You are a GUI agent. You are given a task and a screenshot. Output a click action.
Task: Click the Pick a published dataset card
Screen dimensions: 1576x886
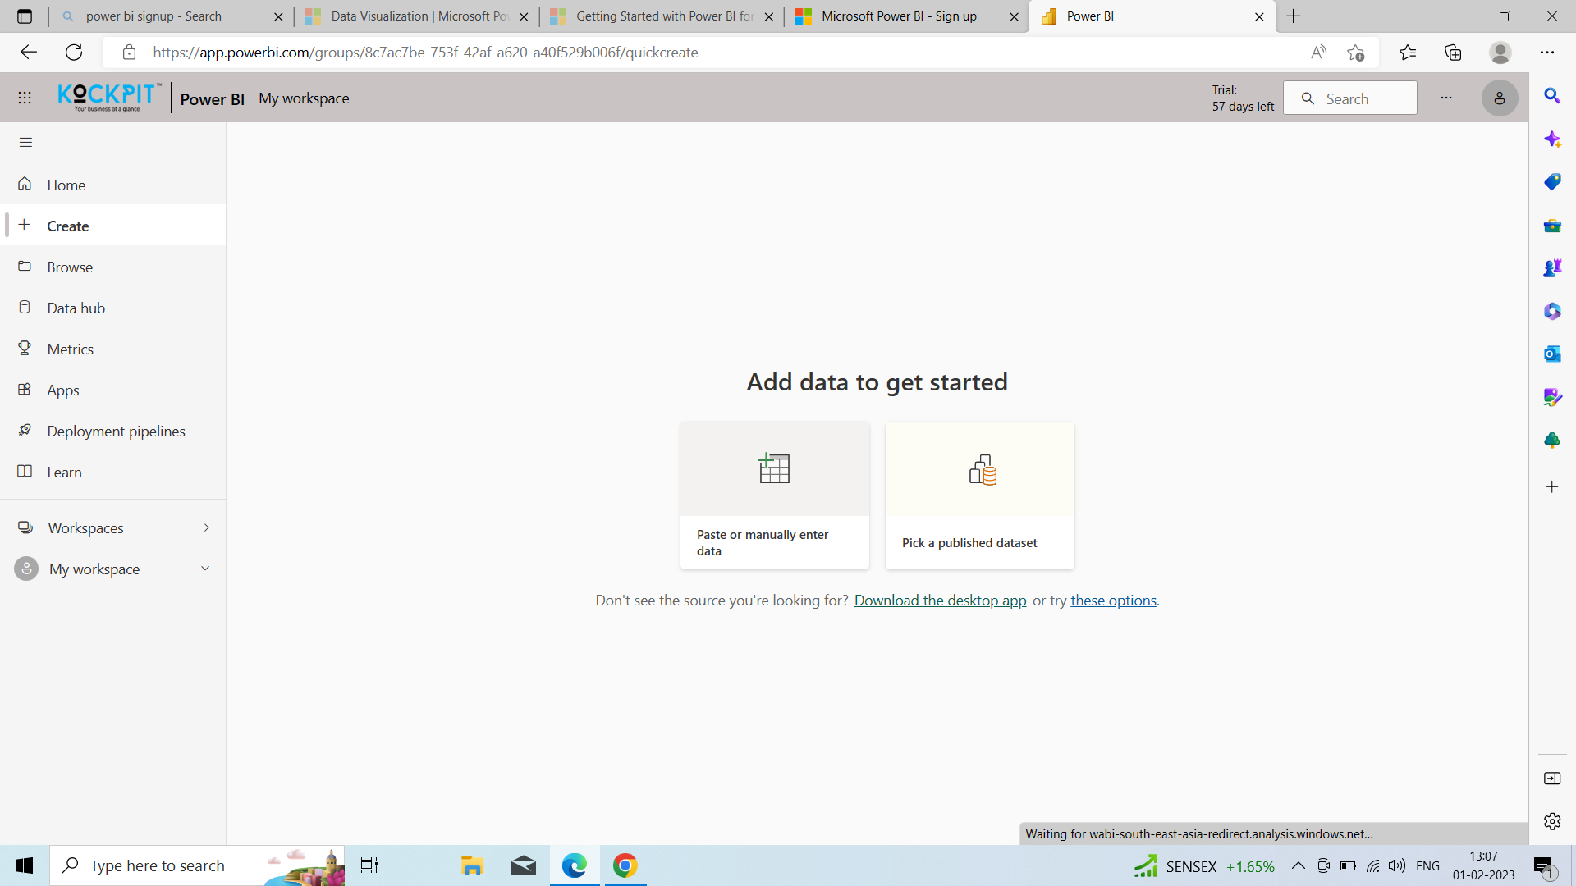(x=979, y=496)
